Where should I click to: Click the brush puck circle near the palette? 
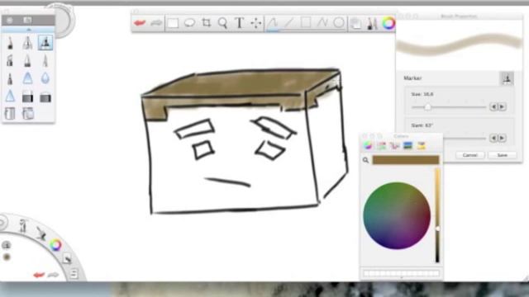pyautogui.click(x=61, y=21)
